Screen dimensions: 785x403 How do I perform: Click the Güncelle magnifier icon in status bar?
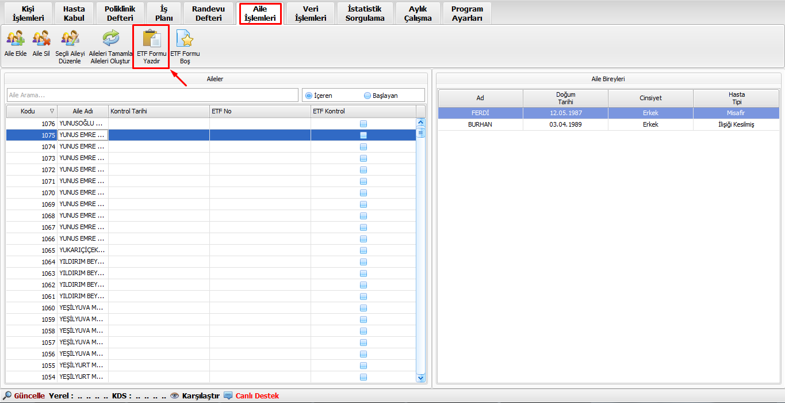click(7, 396)
